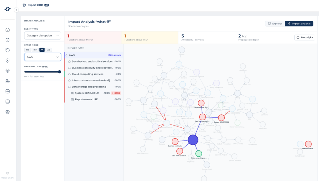Open the circular refresh sidebar icon
Image resolution: width=319 pixels, height=181 pixels.
pos(7,50)
